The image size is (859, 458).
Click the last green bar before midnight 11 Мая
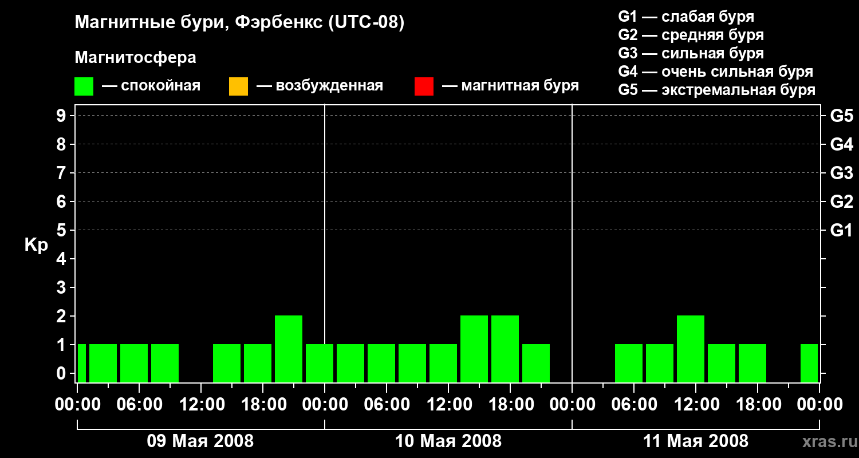pyautogui.click(x=809, y=363)
